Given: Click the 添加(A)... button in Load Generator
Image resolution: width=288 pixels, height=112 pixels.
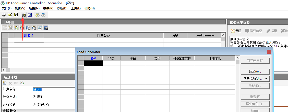Looking at the screenshot, I should 255,72.
